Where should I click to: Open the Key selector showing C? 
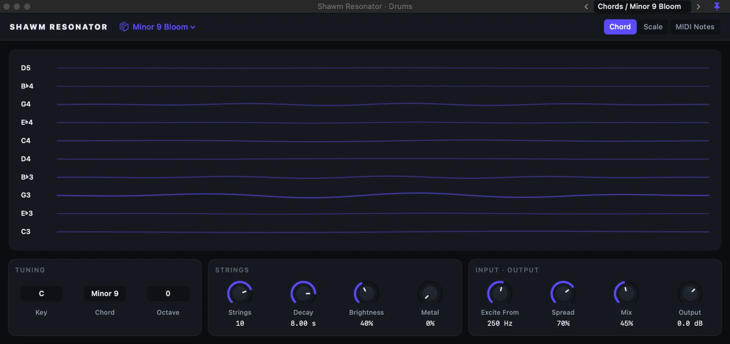[41, 293]
